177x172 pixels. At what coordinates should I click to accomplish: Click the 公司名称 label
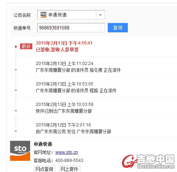tap(22, 15)
